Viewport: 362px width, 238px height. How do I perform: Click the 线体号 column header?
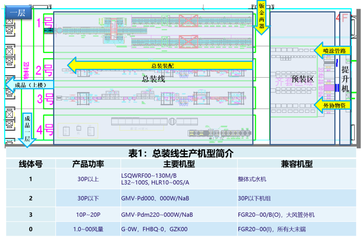pos(30,164)
